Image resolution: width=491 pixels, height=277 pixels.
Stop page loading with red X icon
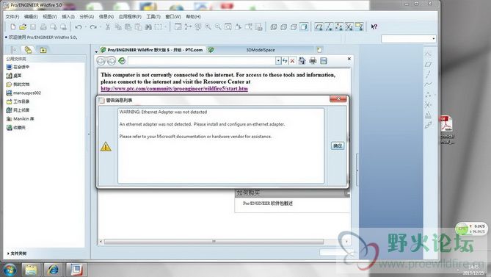click(292, 61)
